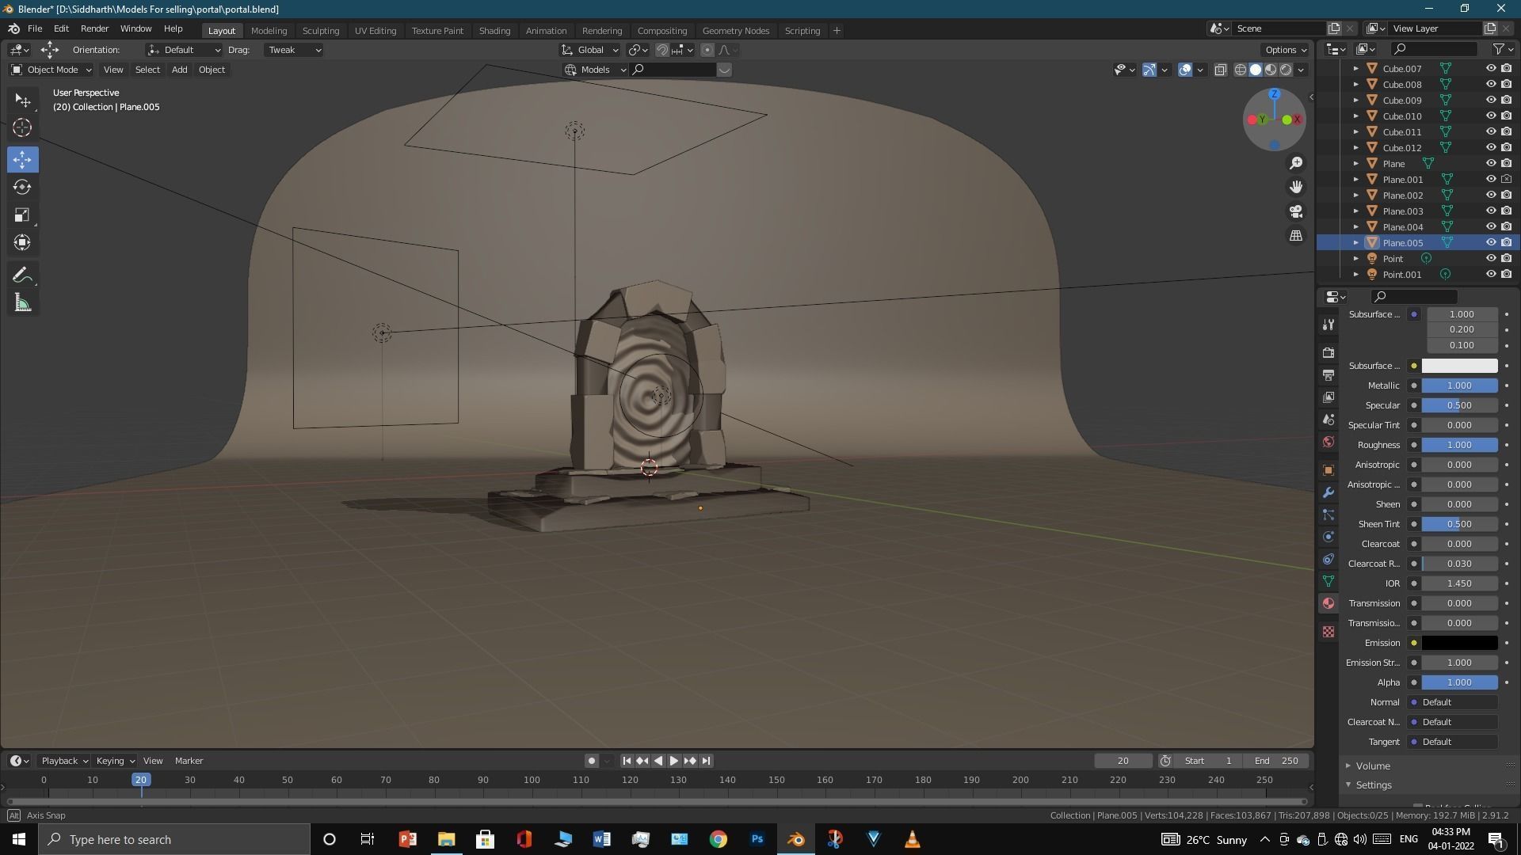The width and height of the screenshot is (1521, 855).
Task: Select the Move tool
Action: [x=22, y=160]
